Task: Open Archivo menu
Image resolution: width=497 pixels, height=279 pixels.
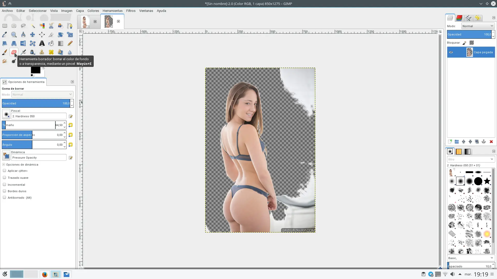Action: point(7,11)
